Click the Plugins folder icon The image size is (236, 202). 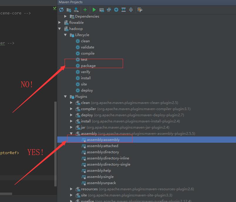pyautogui.click(x=72, y=97)
